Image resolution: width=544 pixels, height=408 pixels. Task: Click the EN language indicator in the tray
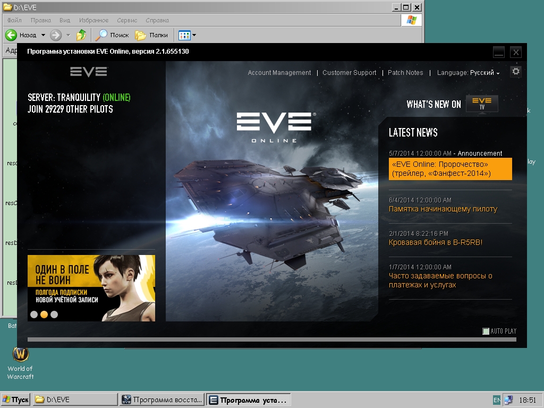497,400
